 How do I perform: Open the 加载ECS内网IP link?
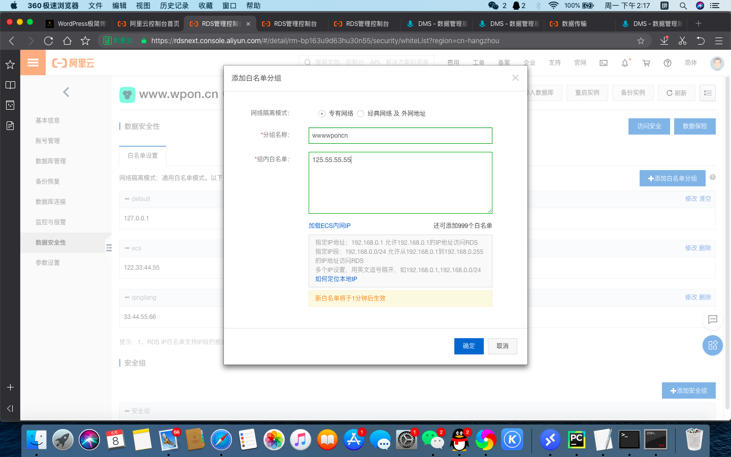(329, 226)
